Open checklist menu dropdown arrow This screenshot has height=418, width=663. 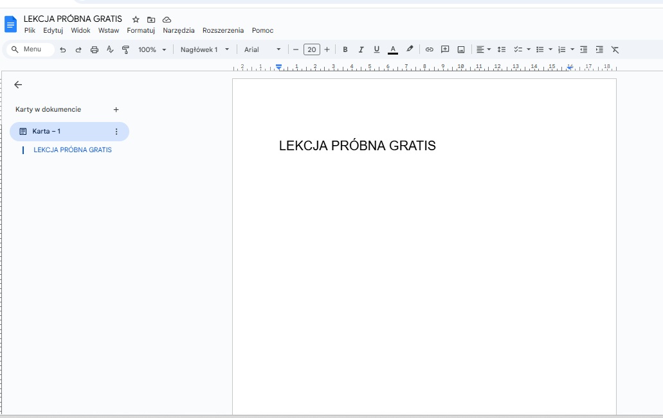(x=529, y=49)
